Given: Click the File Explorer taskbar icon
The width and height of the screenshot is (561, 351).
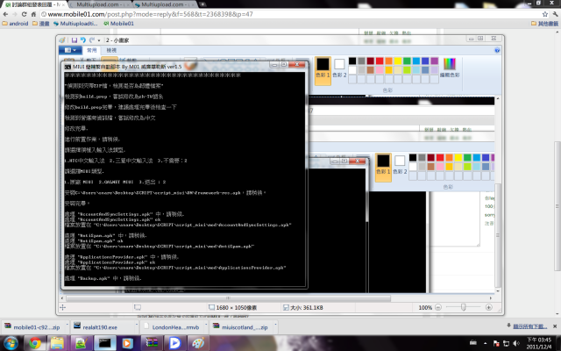Looking at the screenshot, I should (x=57, y=343).
